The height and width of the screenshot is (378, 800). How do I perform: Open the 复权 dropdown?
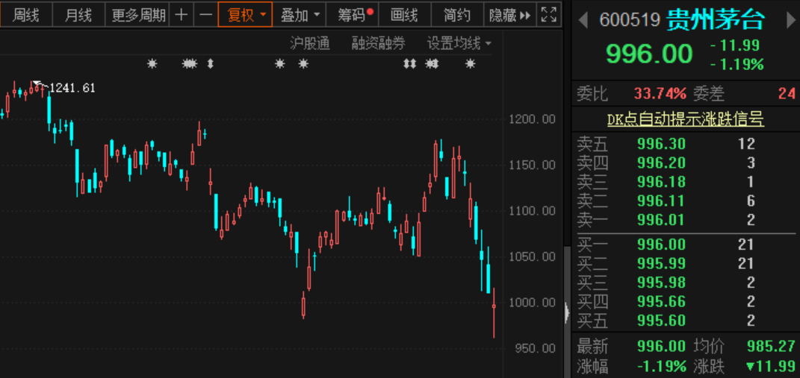tap(246, 15)
